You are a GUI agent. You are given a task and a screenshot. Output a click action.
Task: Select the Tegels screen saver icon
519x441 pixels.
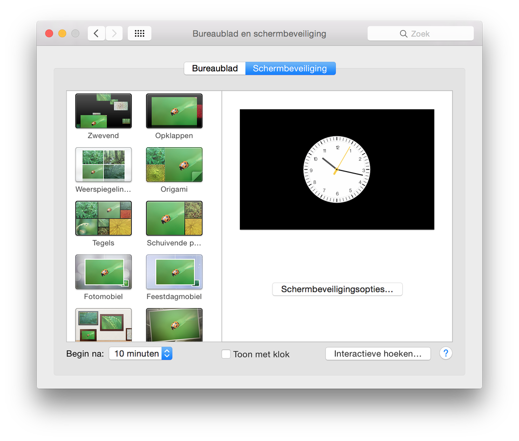pyautogui.click(x=103, y=218)
